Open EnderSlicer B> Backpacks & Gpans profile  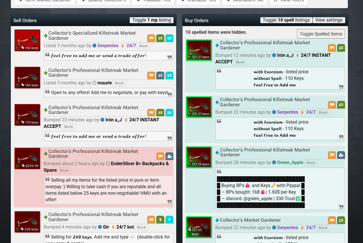point(106,167)
